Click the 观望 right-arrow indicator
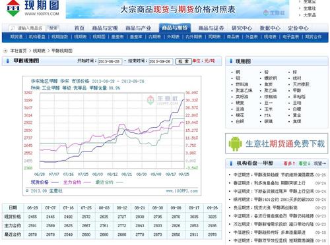The width and height of the screenshot is (330, 245). (319, 163)
